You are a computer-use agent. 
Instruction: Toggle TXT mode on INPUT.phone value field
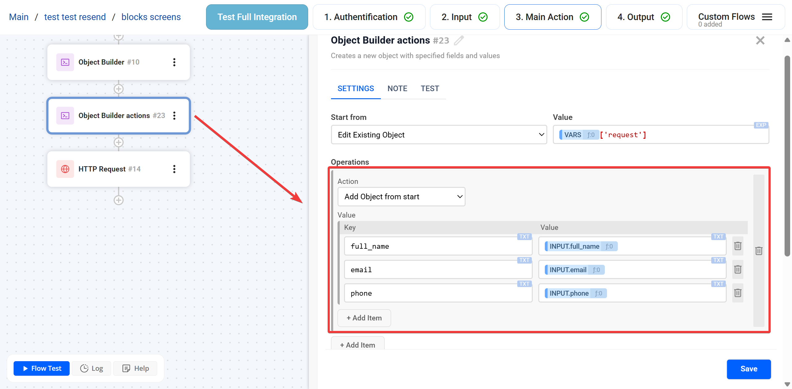718,284
